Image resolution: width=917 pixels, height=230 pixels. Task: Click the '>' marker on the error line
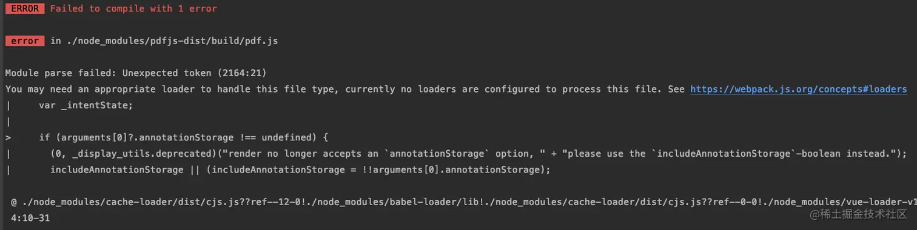tap(8, 137)
